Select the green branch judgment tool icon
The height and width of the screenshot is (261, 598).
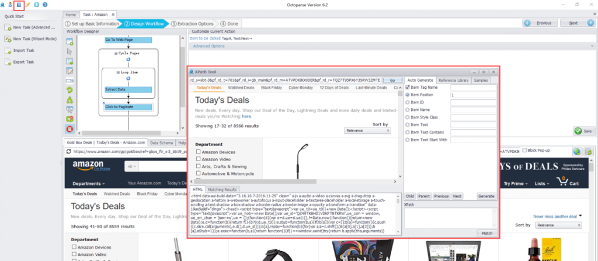tap(70, 100)
